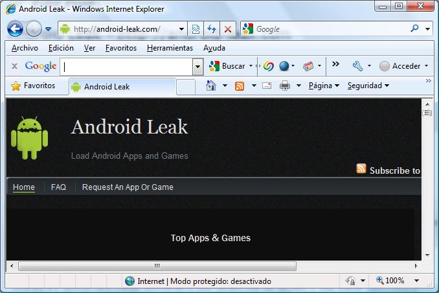
Task: Click the Buscar button on Google Toolbar
Action: tap(227, 66)
